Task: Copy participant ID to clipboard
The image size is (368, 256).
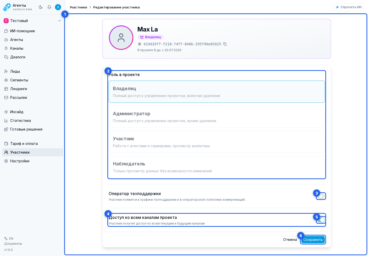Action: [x=225, y=44]
